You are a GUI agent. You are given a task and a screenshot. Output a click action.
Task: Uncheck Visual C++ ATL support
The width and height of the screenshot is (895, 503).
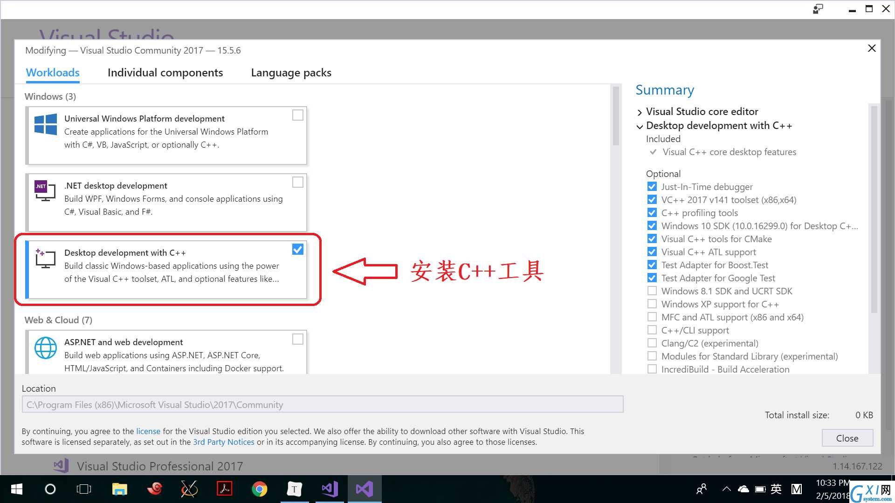[x=652, y=252]
